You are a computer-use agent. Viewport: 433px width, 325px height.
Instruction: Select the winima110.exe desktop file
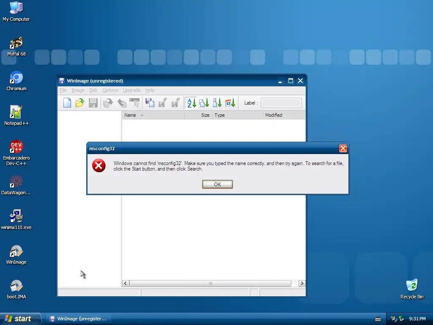click(16, 220)
